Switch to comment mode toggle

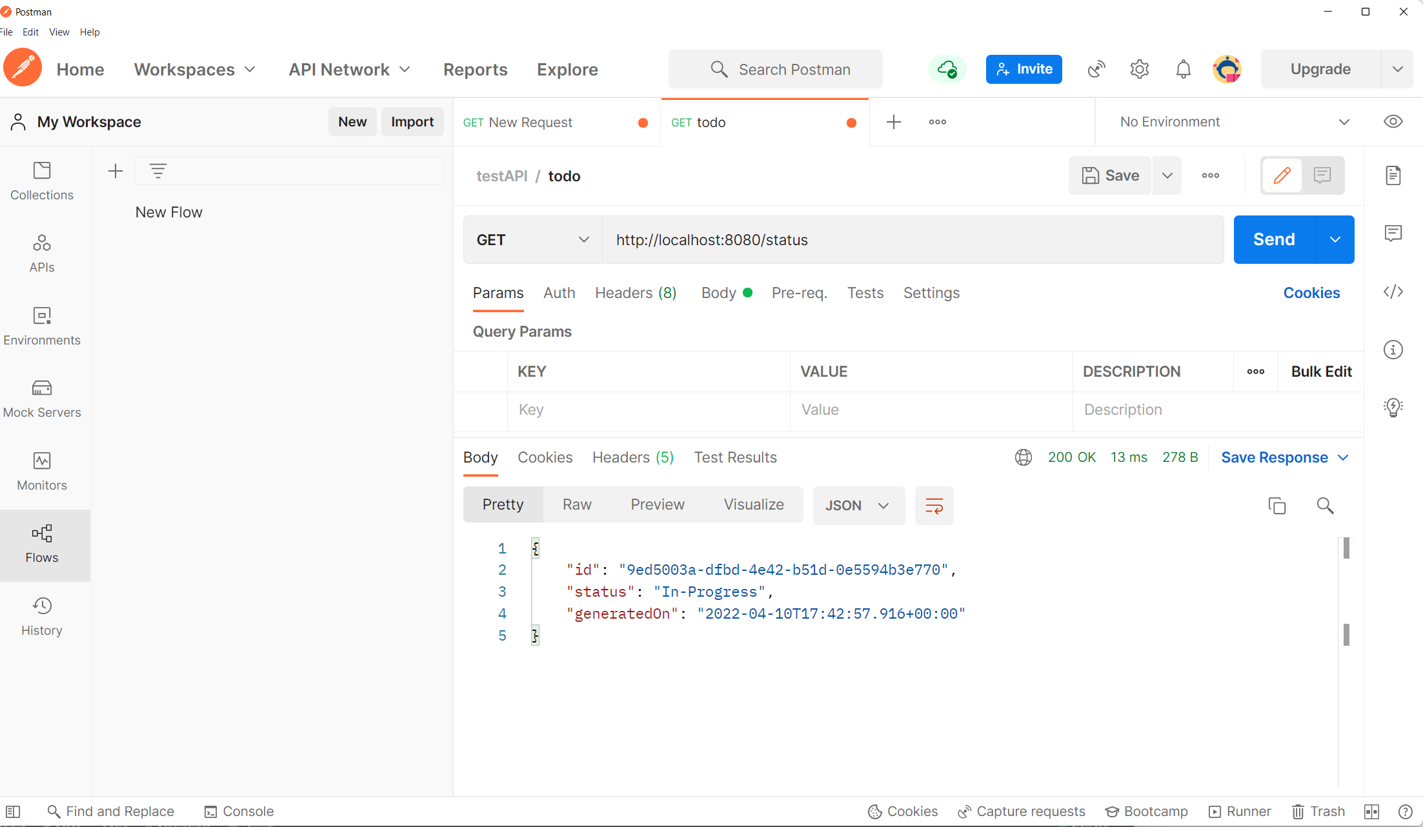pos(1322,175)
